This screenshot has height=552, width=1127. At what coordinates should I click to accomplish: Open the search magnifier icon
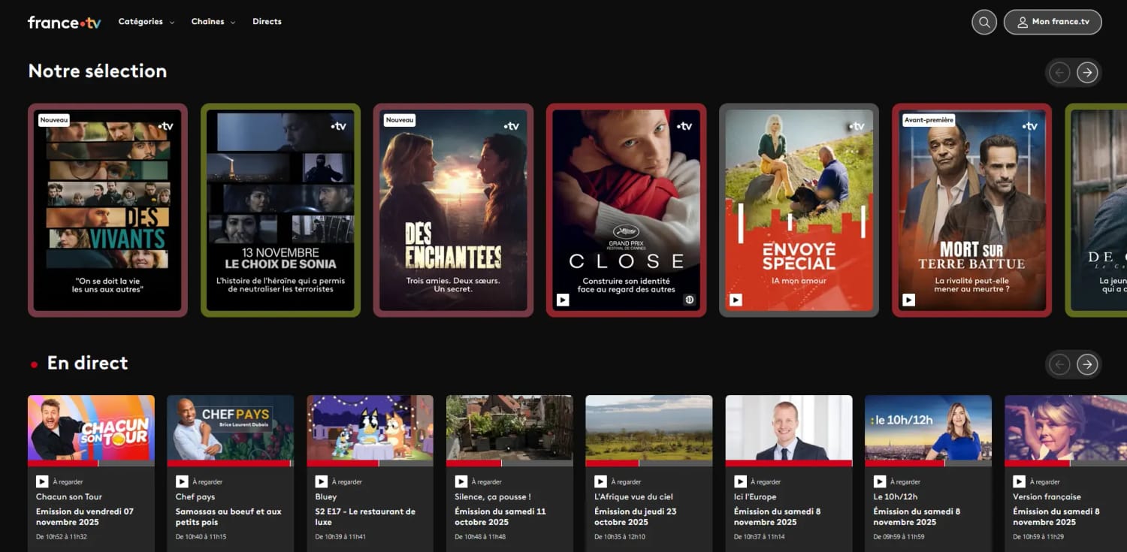click(x=983, y=22)
